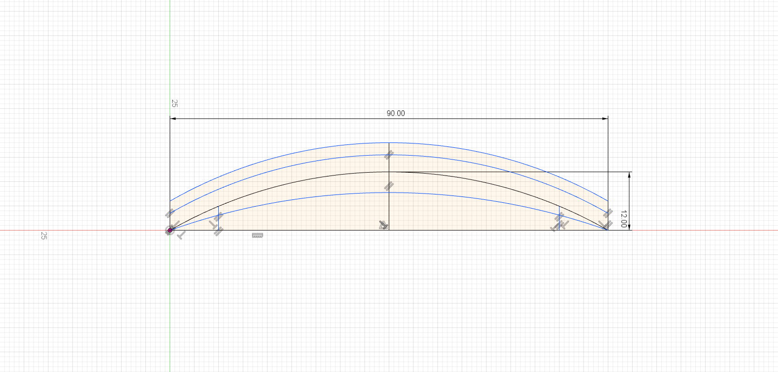Select parallel glyph on centerline below black arc
The width and height of the screenshot is (778, 372).
pos(389,186)
